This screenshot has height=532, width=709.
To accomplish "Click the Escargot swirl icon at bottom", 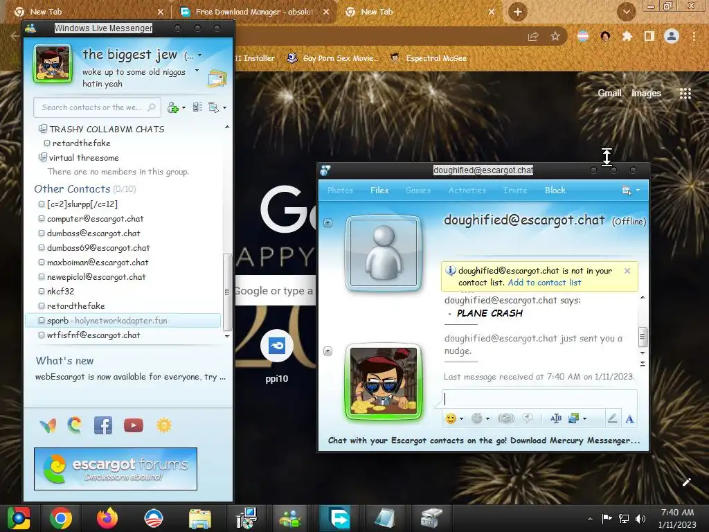I will (x=75, y=425).
